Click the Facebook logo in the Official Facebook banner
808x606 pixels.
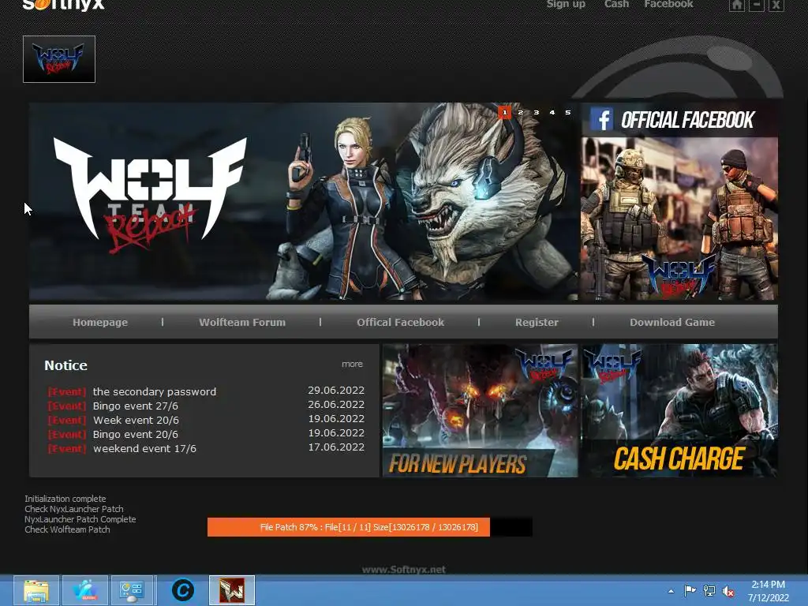pos(601,120)
